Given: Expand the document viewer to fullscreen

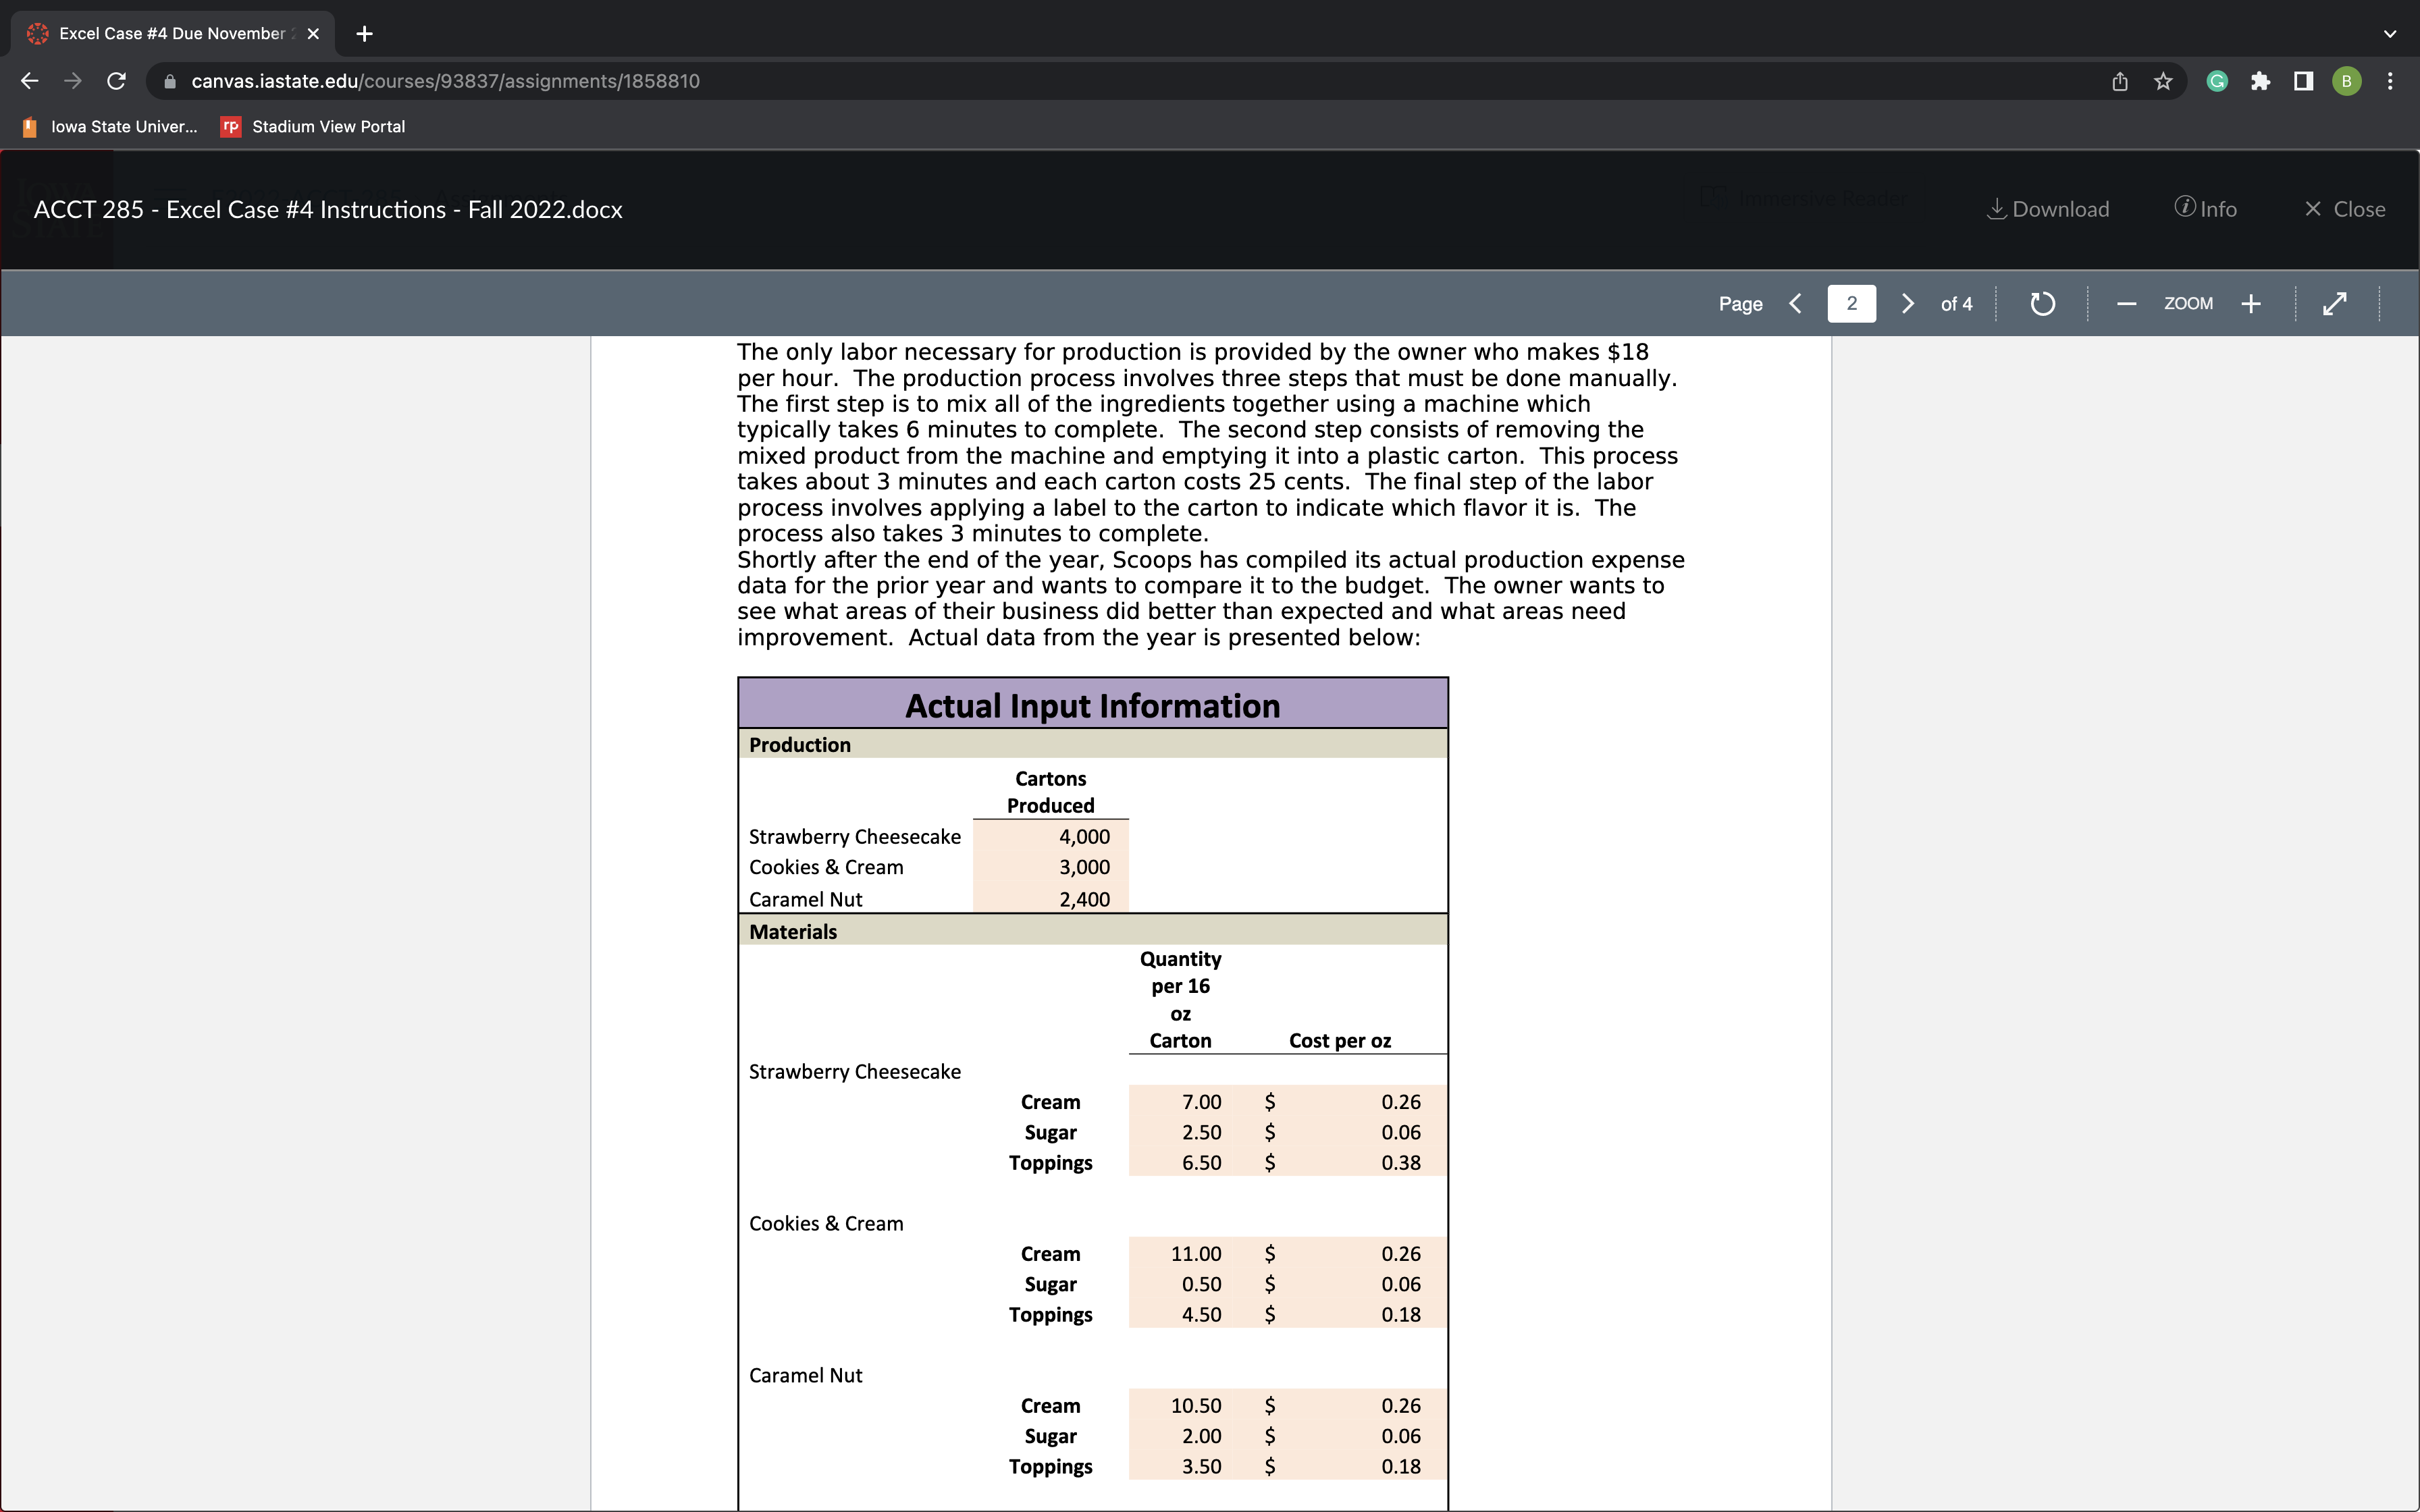Looking at the screenshot, I should [x=2334, y=303].
